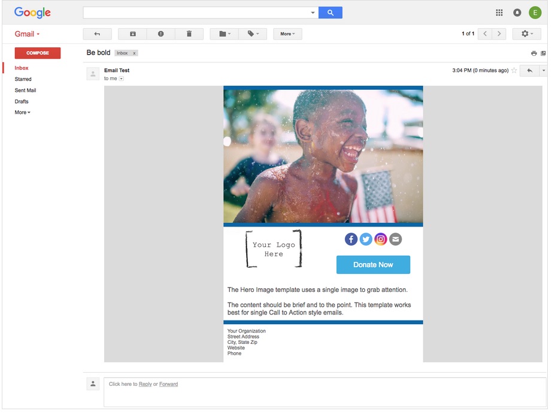Open the Drafts folder
552x414 pixels.
(x=22, y=101)
